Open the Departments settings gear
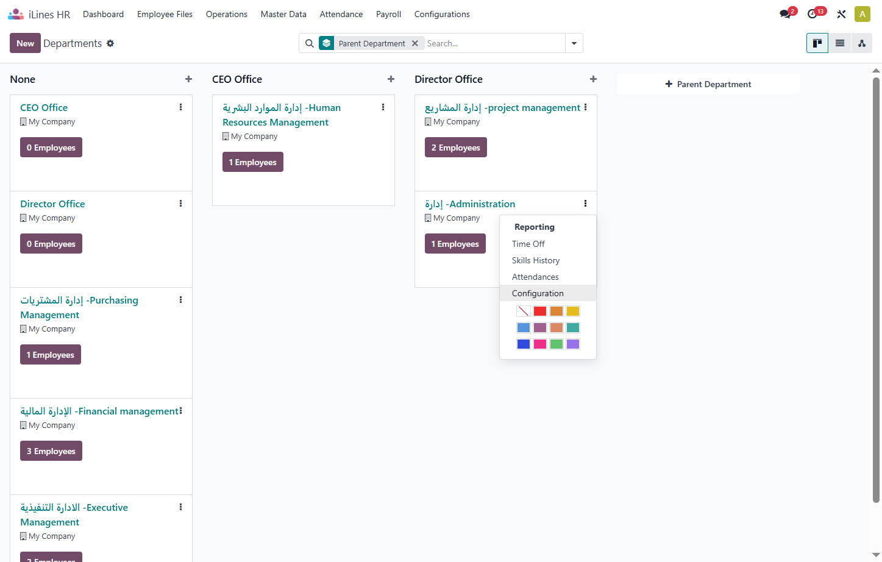This screenshot has height=562, width=882. point(110,43)
